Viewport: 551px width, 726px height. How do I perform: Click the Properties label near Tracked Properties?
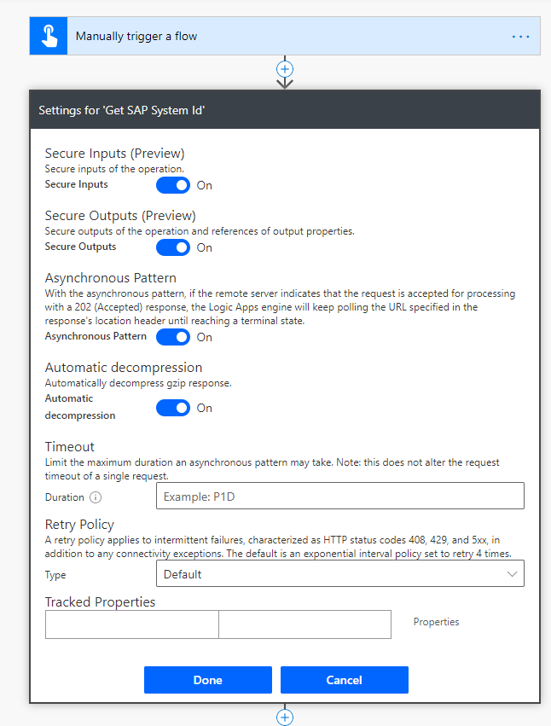coord(436,622)
